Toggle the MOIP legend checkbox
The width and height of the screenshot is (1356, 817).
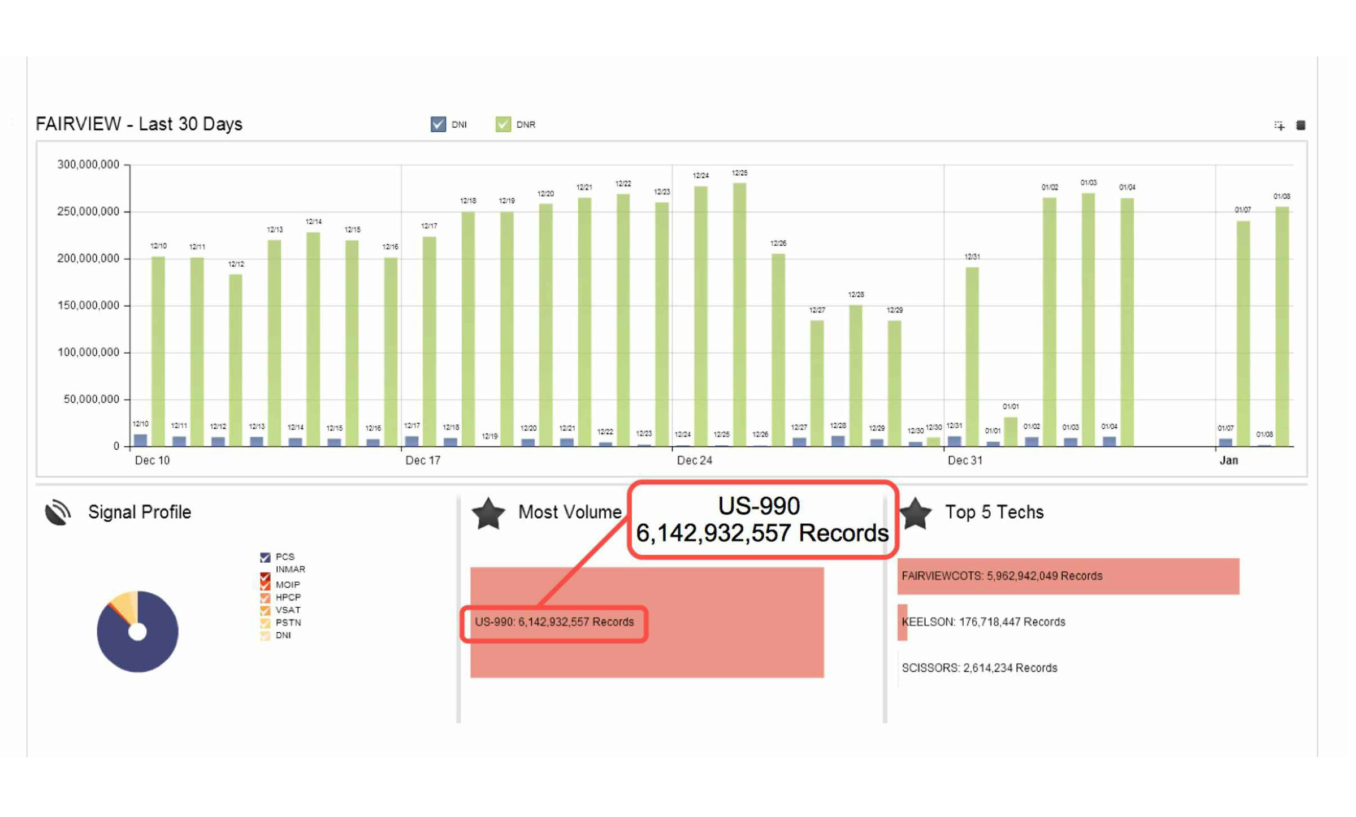[265, 585]
